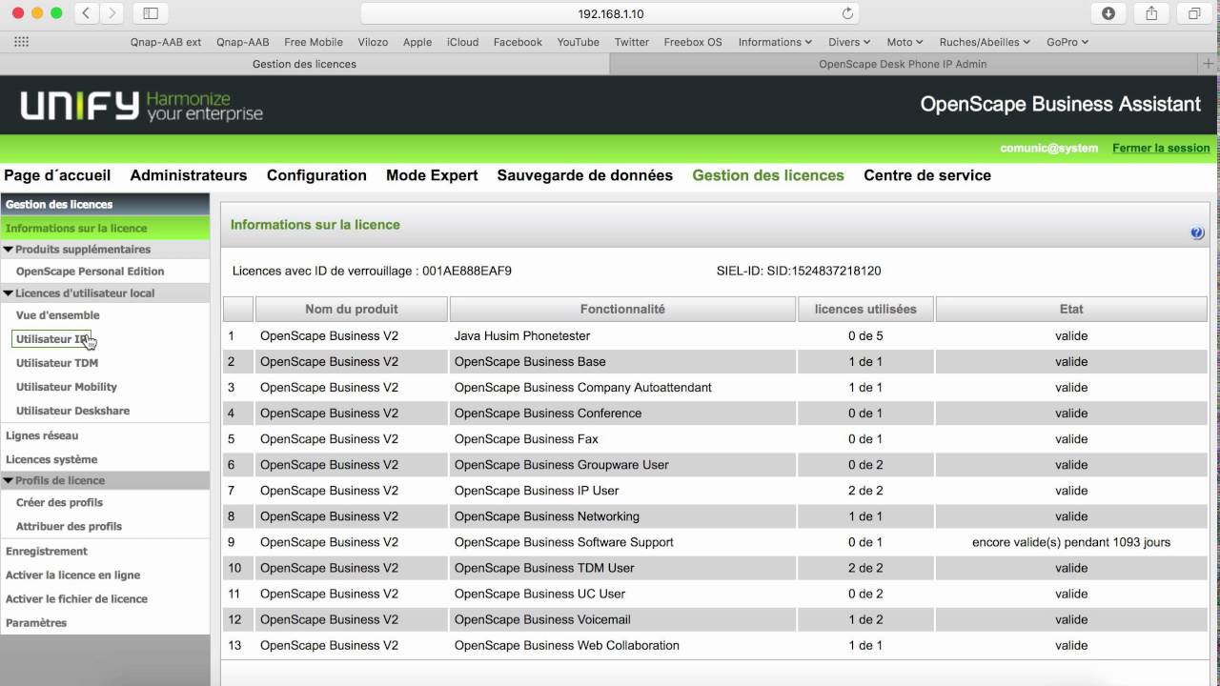Open the Facebook bookmark

tap(518, 42)
